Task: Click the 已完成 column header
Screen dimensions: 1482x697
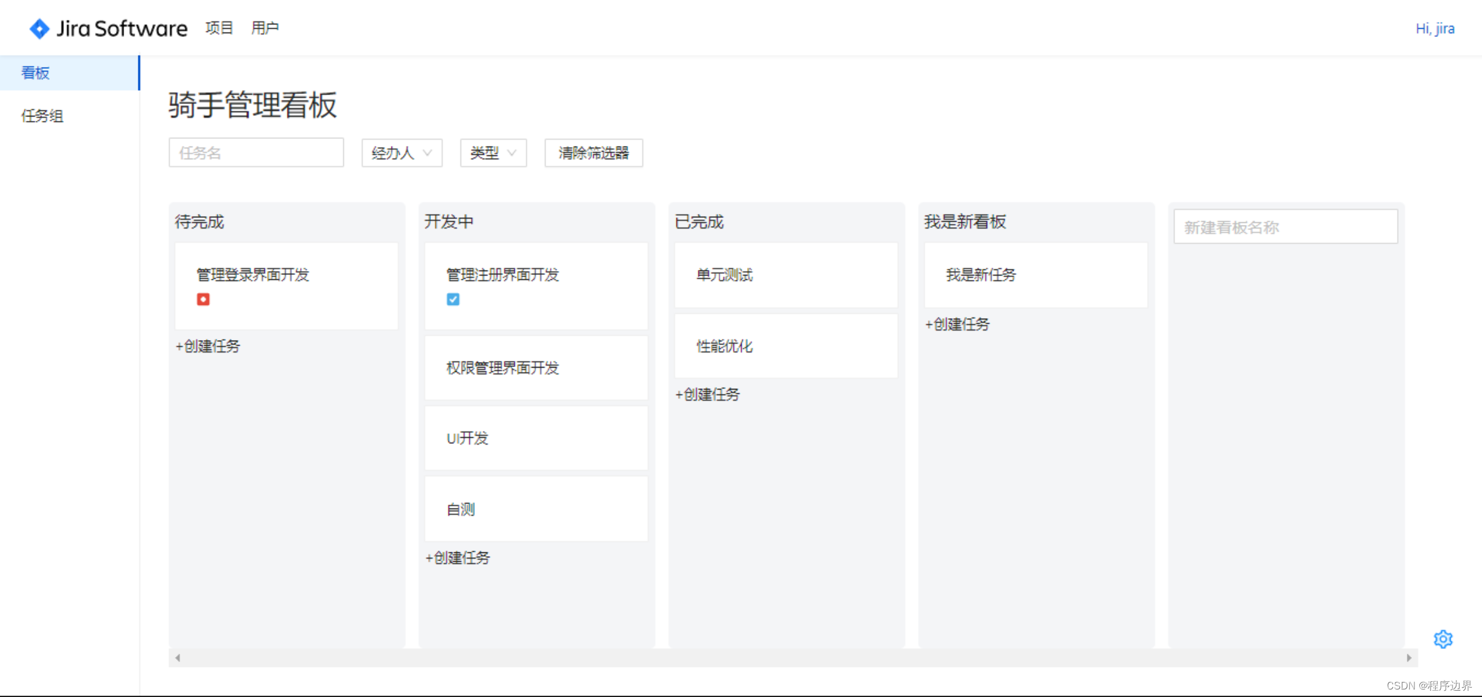Action: coord(699,222)
